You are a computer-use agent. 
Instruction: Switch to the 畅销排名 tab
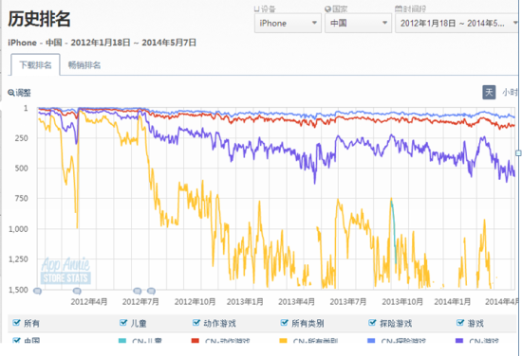point(84,65)
